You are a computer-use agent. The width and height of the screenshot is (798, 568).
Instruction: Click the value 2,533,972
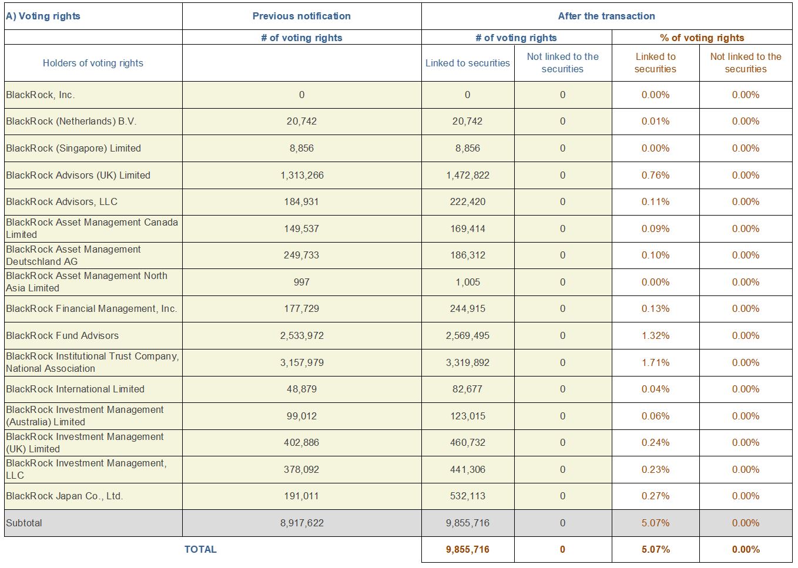(301, 335)
